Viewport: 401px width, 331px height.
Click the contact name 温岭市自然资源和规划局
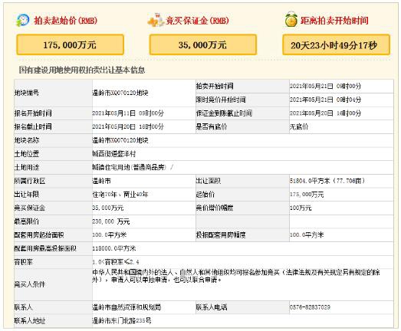pos(127,307)
